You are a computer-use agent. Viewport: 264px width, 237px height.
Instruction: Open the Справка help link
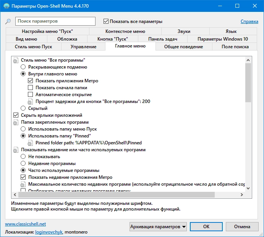coord(249,21)
